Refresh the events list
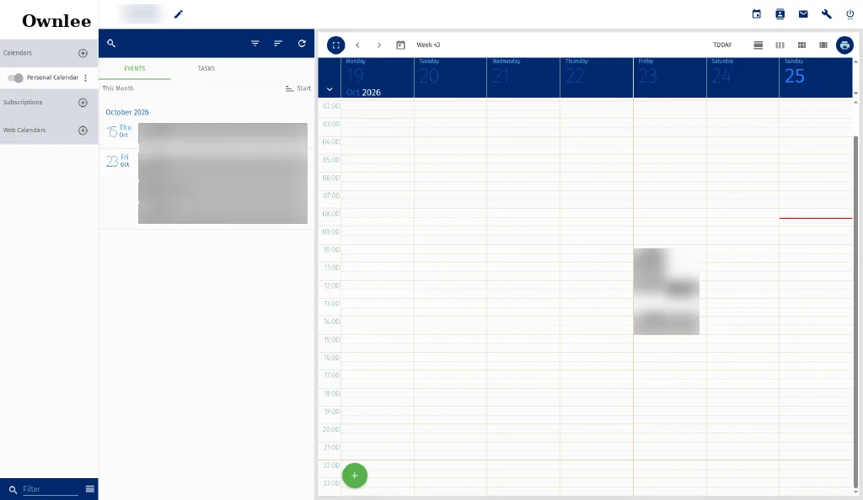 pos(302,44)
